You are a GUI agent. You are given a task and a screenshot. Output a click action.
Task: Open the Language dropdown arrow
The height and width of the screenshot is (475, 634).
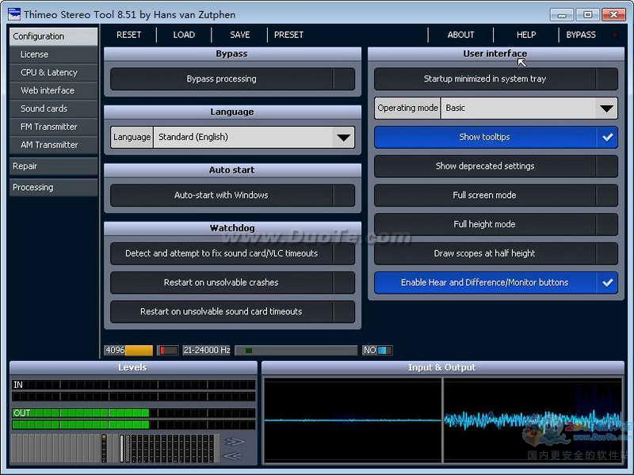point(344,137)
